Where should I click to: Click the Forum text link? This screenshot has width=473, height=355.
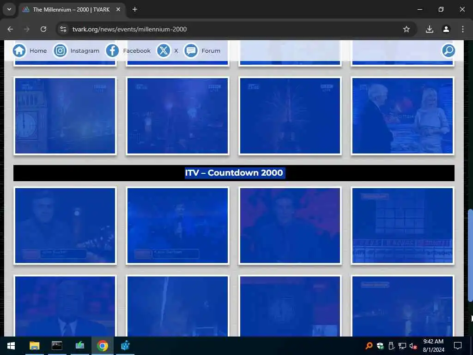tap(211, 51)
